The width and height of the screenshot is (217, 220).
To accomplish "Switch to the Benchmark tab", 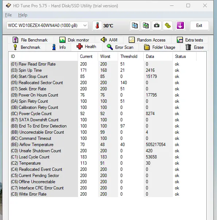I will 27,47.
